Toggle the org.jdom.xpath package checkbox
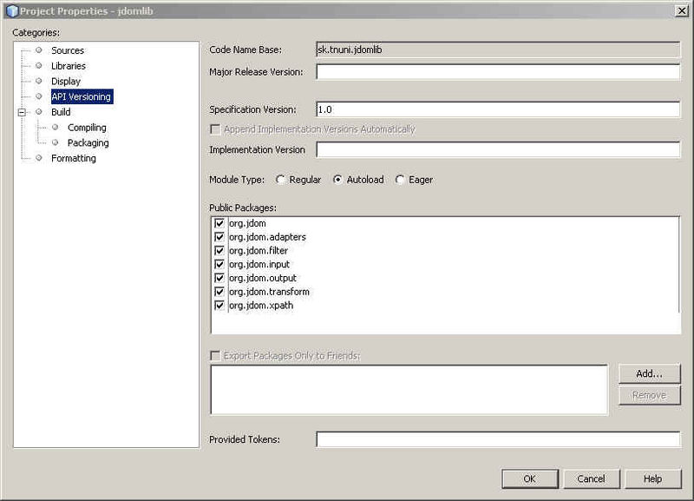 point(219,306)
